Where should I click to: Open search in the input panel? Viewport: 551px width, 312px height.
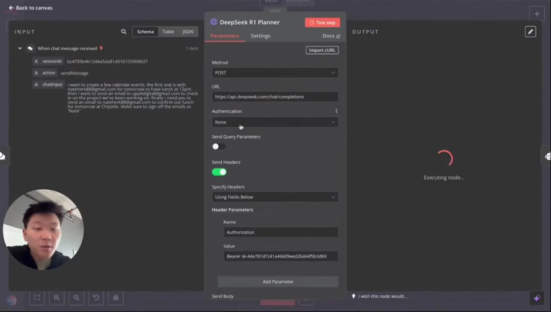(124, 32)
